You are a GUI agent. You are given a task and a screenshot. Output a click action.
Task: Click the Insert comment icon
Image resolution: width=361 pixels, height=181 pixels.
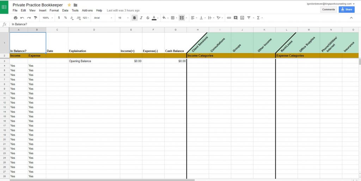point(235,18)
